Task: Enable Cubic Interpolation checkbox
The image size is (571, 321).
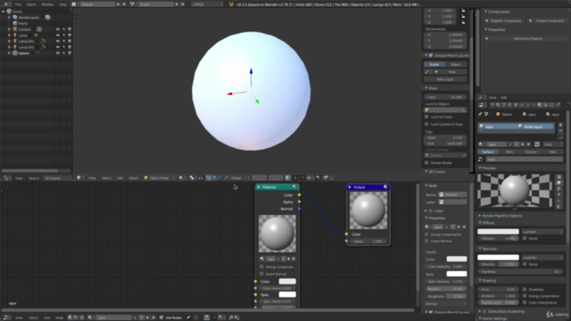Action: click(525, 302)
